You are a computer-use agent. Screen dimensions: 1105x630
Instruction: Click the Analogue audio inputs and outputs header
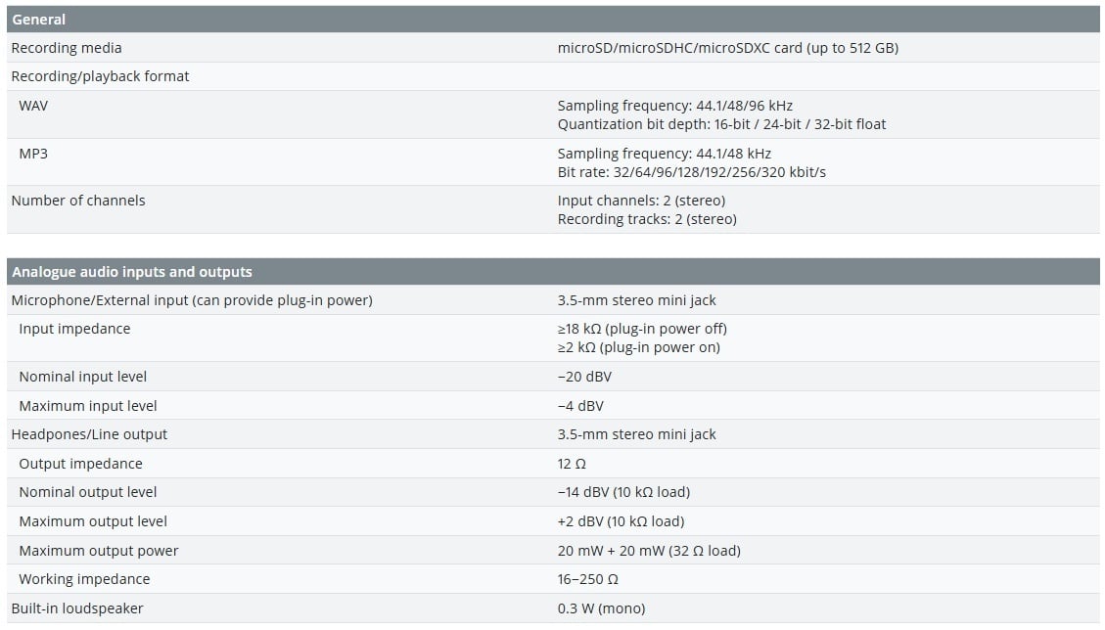click(131, 272)
